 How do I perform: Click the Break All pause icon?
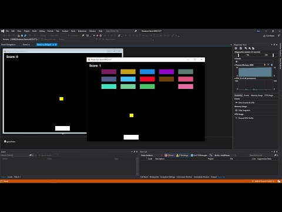pos(94,36)
